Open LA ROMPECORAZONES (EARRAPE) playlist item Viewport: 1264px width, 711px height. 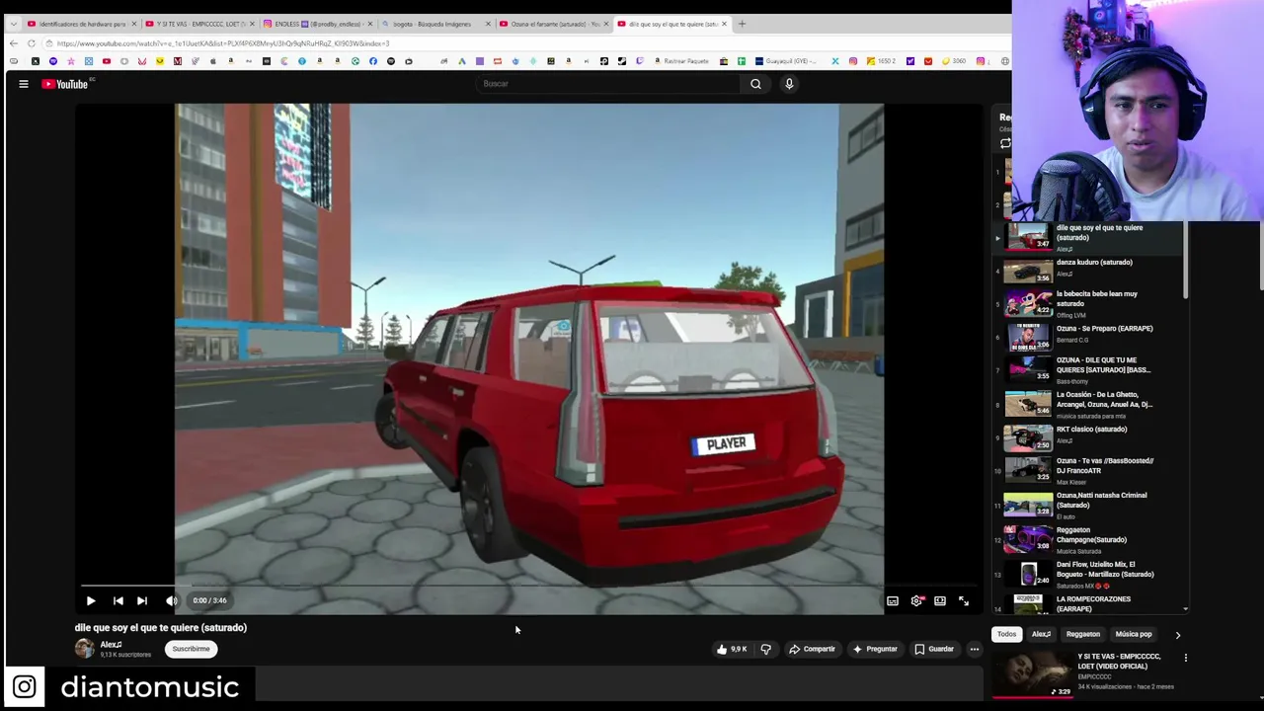point(1093,604)
